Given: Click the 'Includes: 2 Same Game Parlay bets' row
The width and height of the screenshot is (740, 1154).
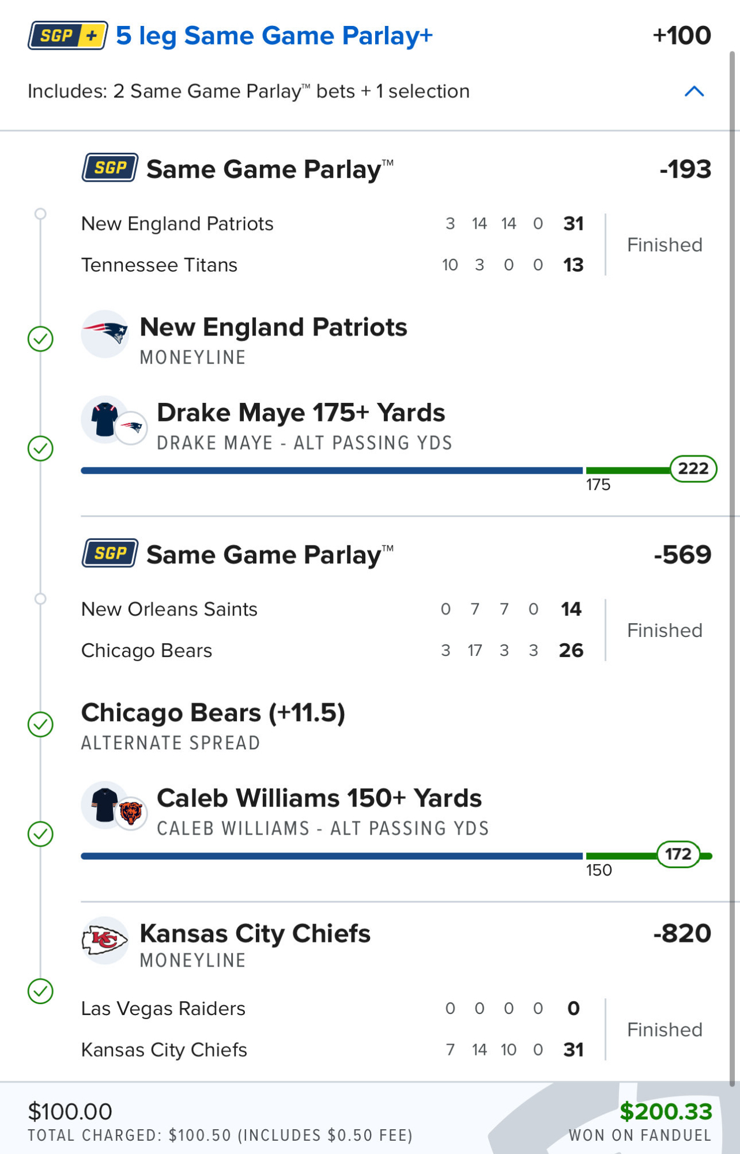Looking at the screenshot, I should coord(248,92).
